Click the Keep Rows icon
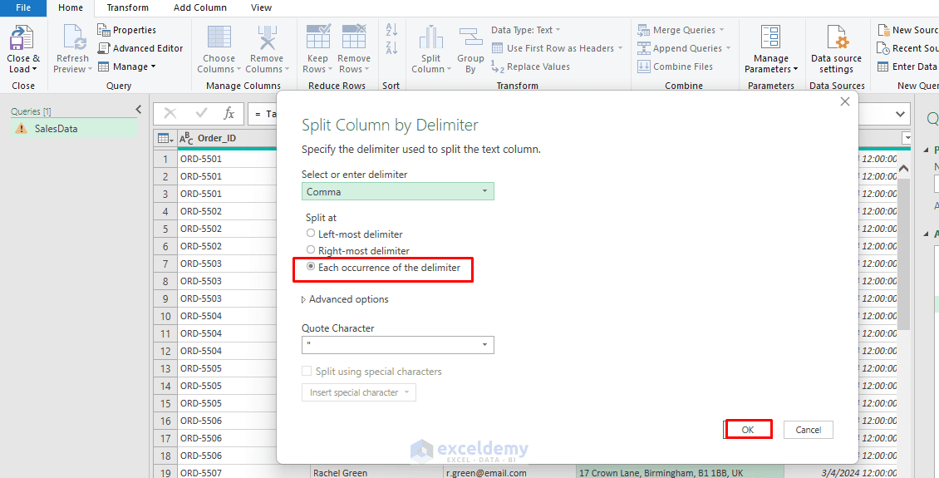The height and width of the screenshot is (478, 939). 317,37
